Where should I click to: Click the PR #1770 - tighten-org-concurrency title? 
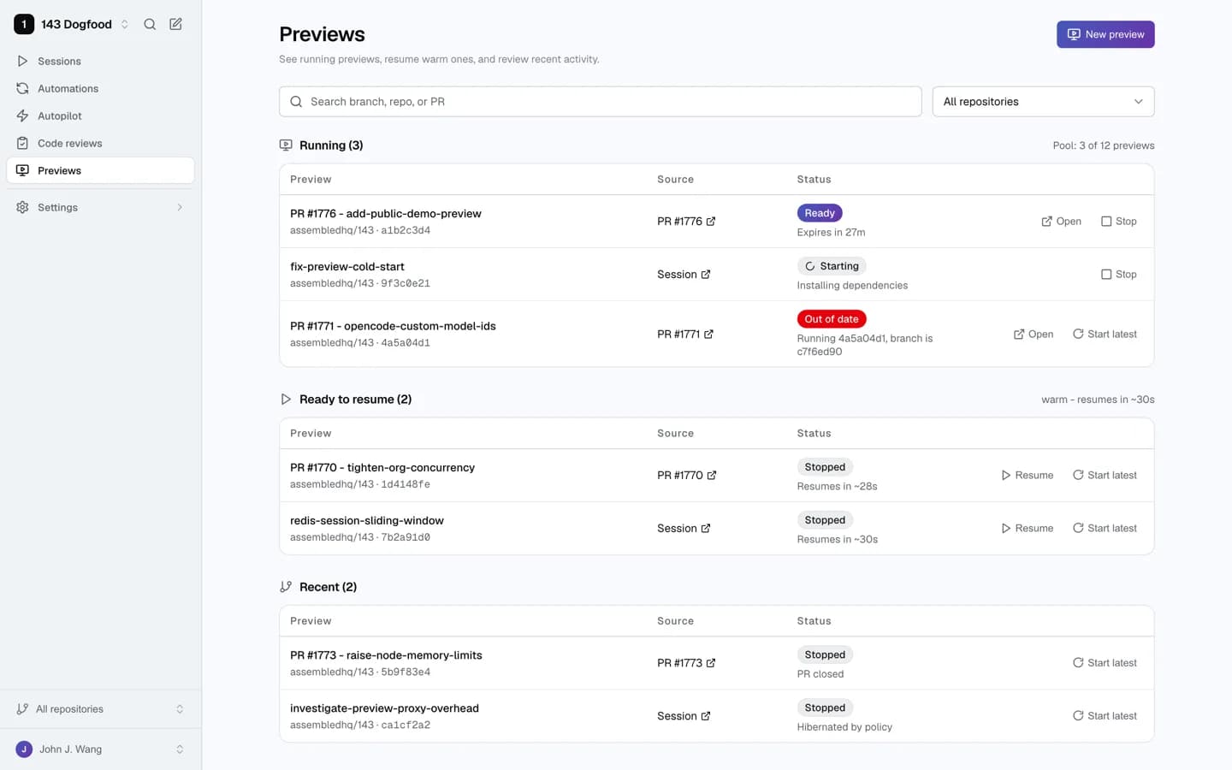[382, 467]
